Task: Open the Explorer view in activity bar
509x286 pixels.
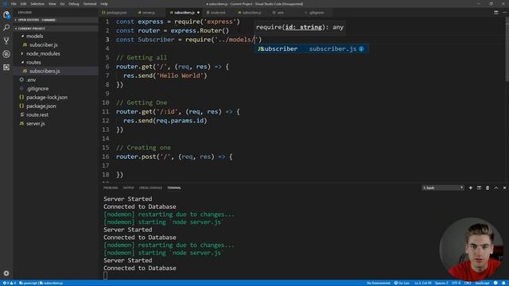Action: click(6, 14)
